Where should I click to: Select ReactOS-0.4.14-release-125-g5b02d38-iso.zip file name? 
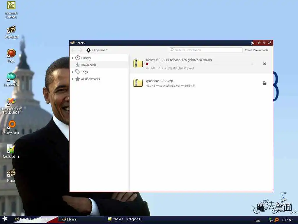click(179, 60)
